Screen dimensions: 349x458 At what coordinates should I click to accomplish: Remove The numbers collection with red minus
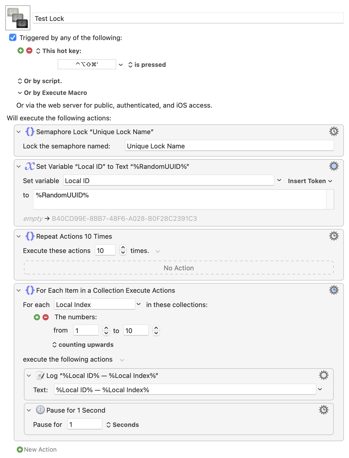46,317
